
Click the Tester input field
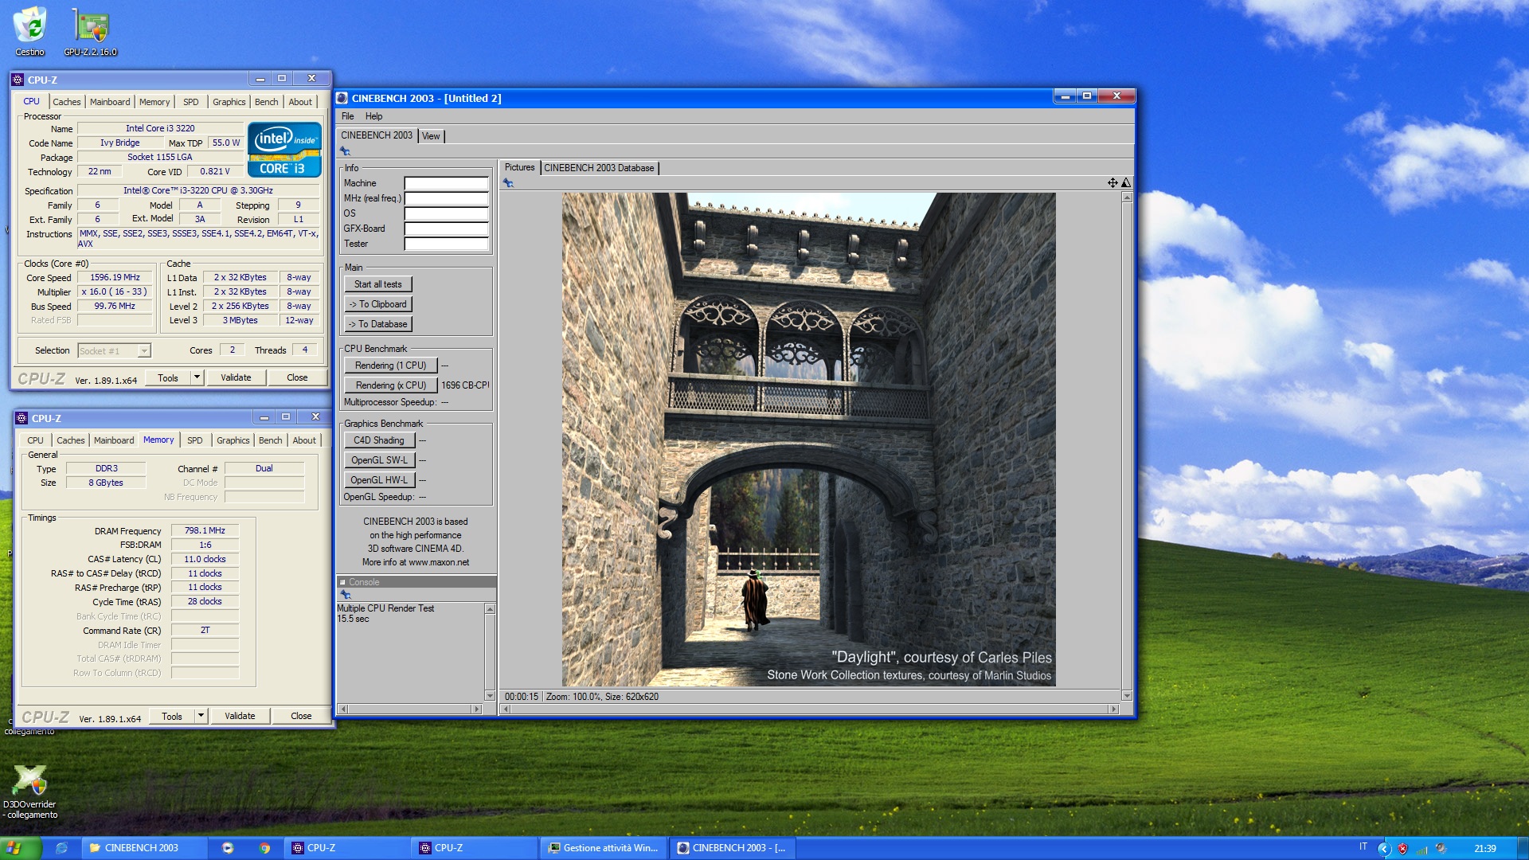[446, 244]
